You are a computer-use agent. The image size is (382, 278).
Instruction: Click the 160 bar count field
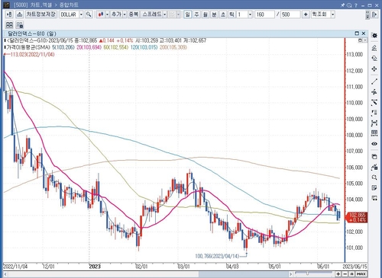[x=264, y=14]
